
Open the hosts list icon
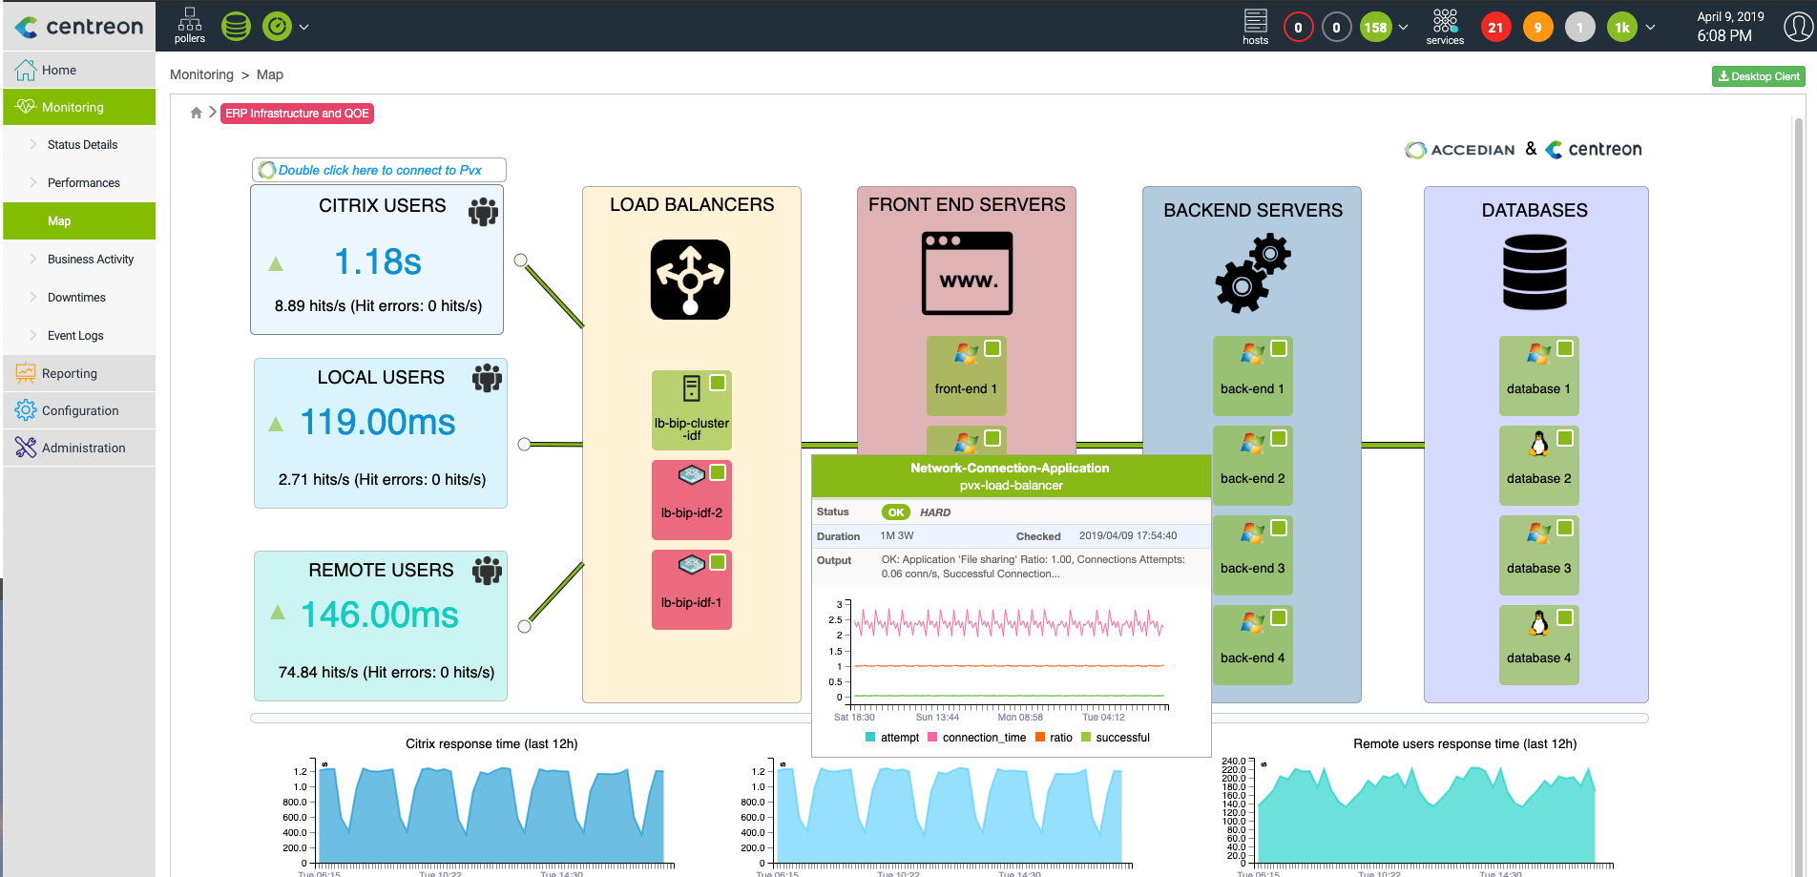click(x=1255, y=26)
